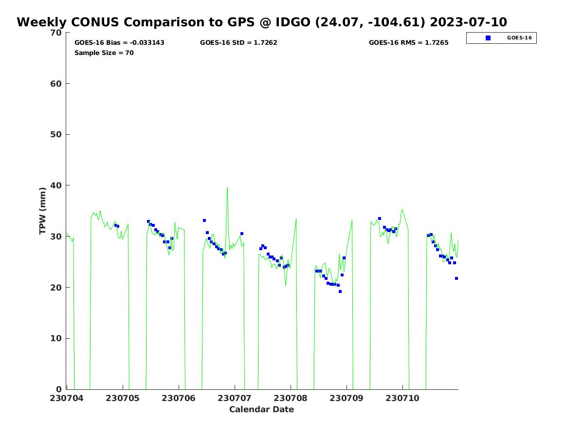Screen dimensions: 584x438
Task: Select the GOES-16 StD value text
Action: click(238, 43)
